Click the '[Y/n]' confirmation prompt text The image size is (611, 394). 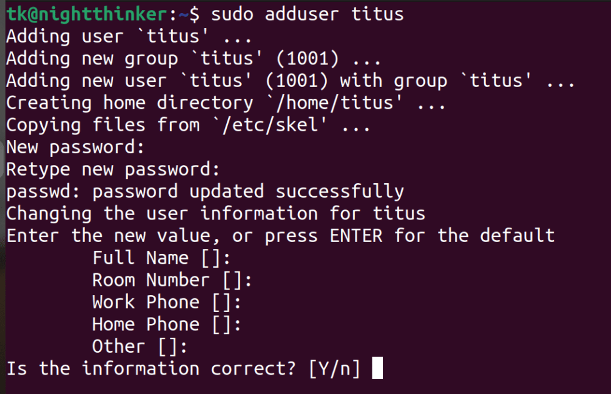(334, 368)
